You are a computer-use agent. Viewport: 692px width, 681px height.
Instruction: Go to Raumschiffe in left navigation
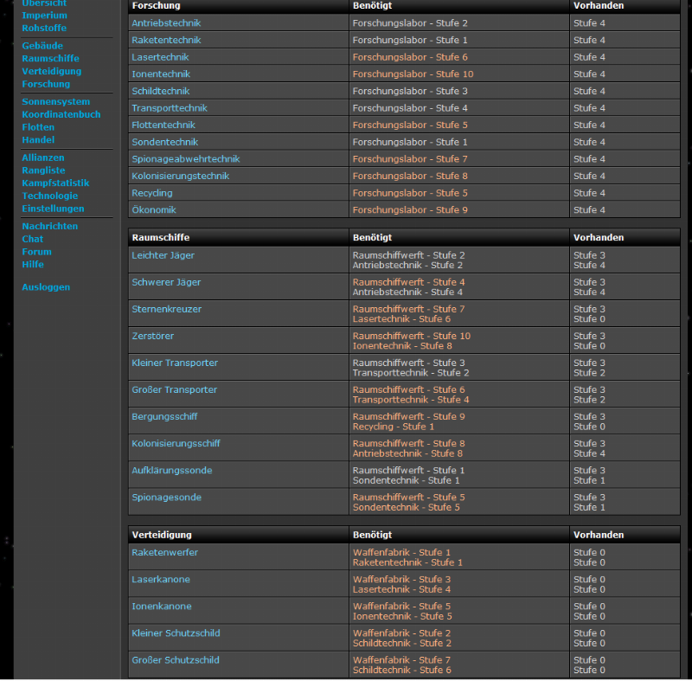(x=50, y=59)
